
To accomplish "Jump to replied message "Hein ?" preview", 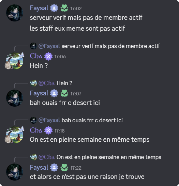I will point(64,83).
